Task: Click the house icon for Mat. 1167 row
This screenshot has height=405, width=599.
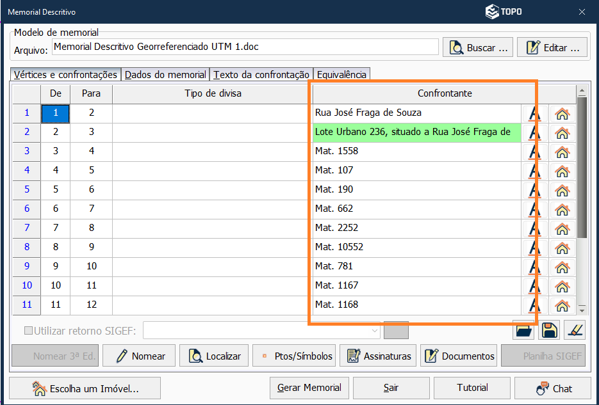Action: [562, 287]
